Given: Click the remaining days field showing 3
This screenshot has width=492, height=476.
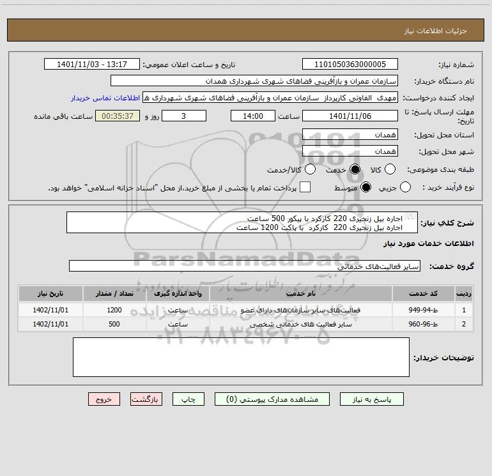Looking at the screenshot, I should click(x=184, y=116).
